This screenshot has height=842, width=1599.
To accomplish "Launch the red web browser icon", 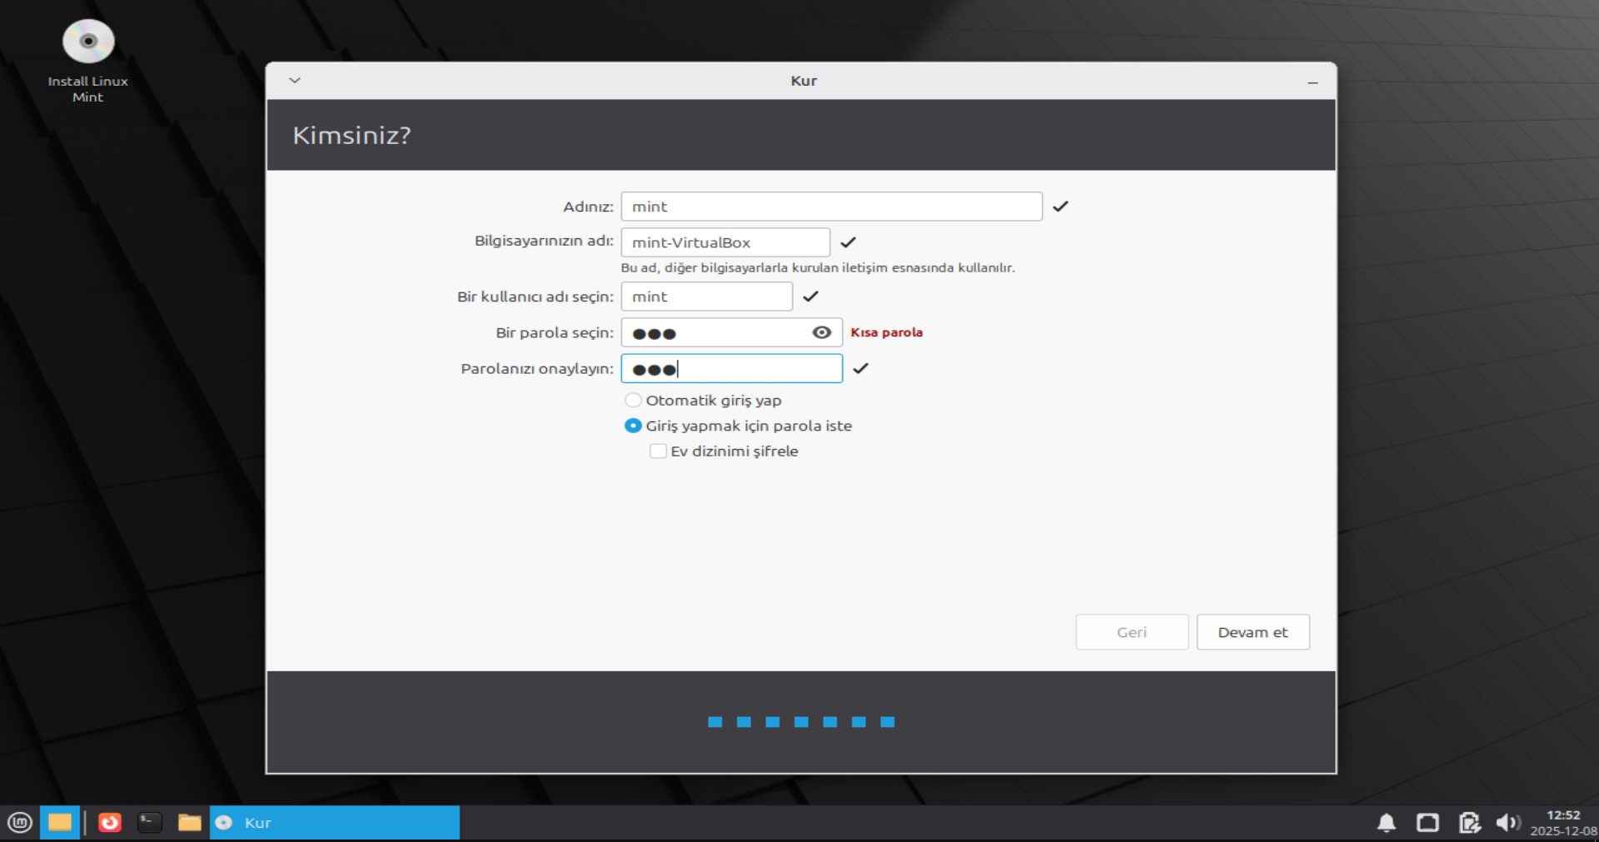I will pos(110,823).
